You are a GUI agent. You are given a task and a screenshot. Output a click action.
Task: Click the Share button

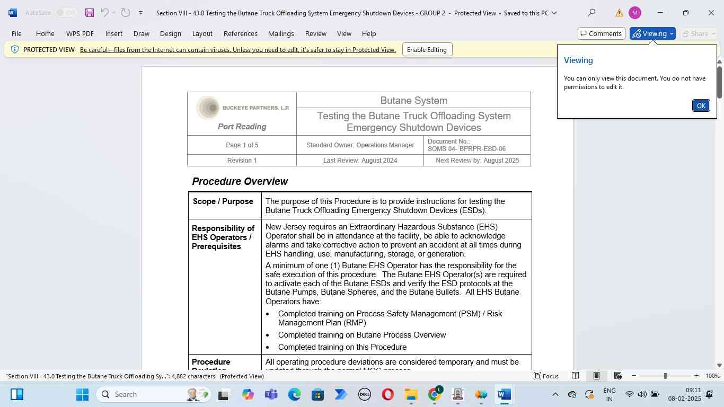pos(699,33)
